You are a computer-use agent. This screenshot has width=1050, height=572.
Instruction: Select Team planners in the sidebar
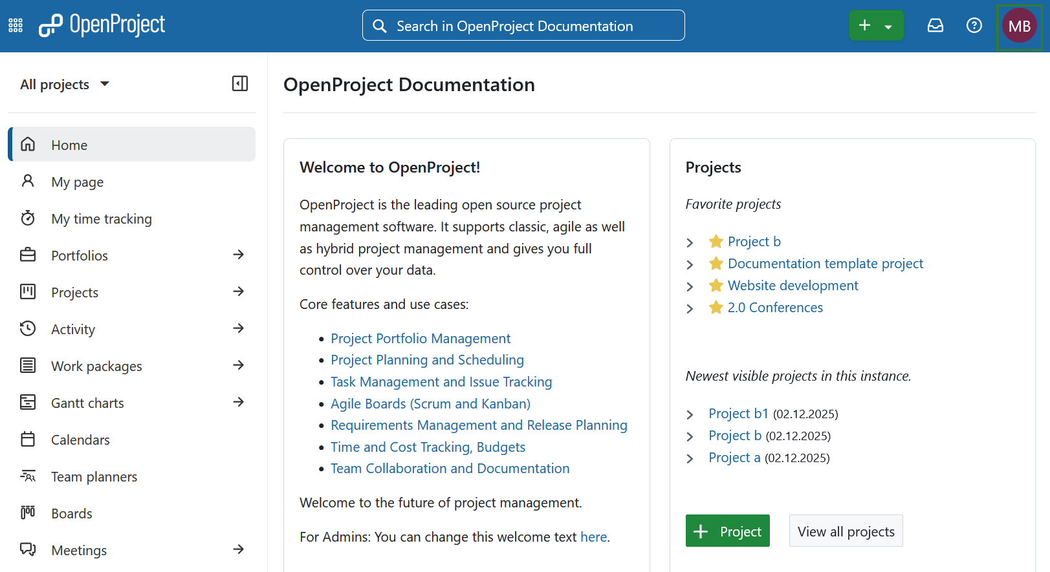132,476
